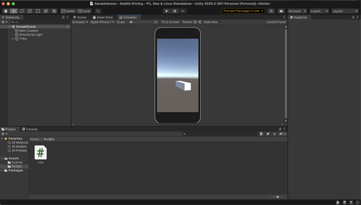
Task: Click second status bar icon, cache server
Action: (x=345, y=203)
